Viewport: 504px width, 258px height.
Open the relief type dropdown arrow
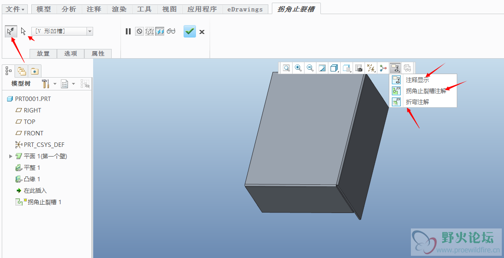[90, 31]
